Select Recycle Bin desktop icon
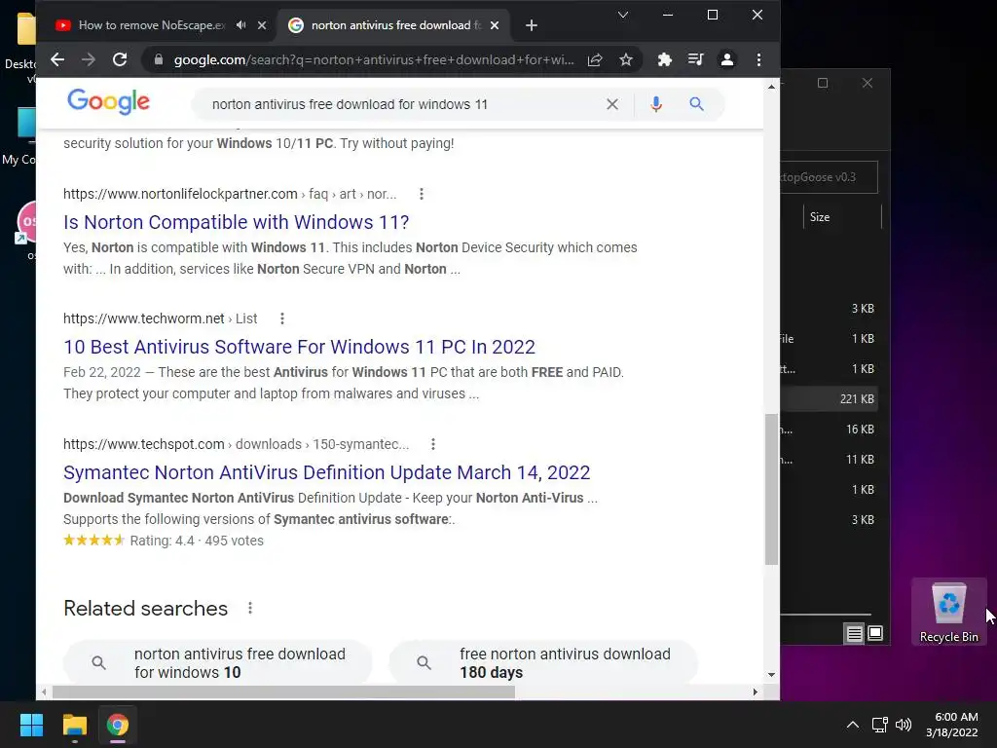 click(948, 612)
